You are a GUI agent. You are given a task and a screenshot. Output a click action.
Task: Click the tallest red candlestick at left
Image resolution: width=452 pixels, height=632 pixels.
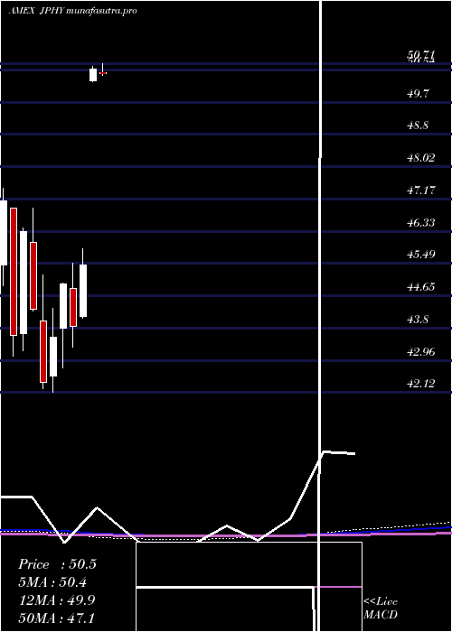click(14, 271)
